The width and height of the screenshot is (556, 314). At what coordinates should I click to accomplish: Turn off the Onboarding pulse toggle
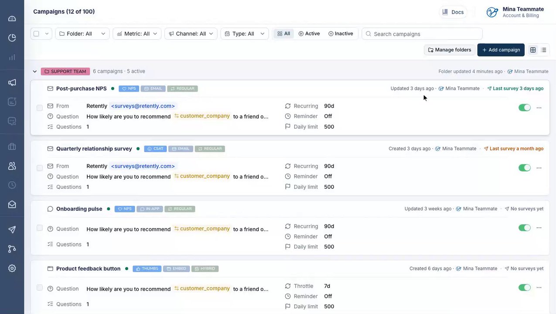coord(525,228)
